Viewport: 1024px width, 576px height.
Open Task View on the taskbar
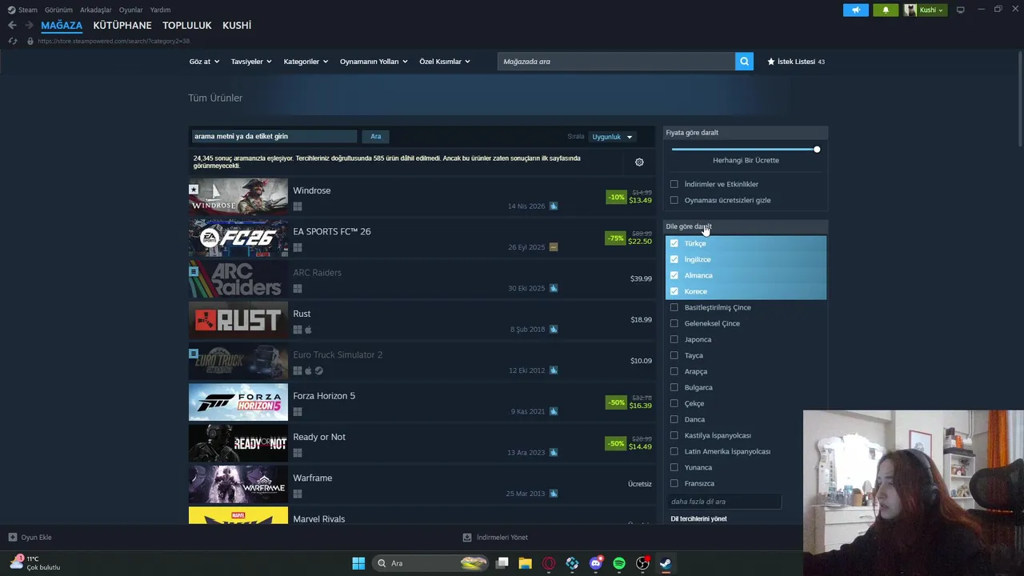(x=502, y=563)
